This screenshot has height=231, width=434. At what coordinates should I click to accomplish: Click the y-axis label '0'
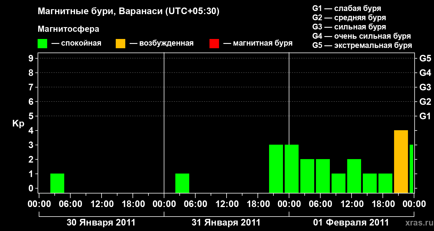click(32, 189)
